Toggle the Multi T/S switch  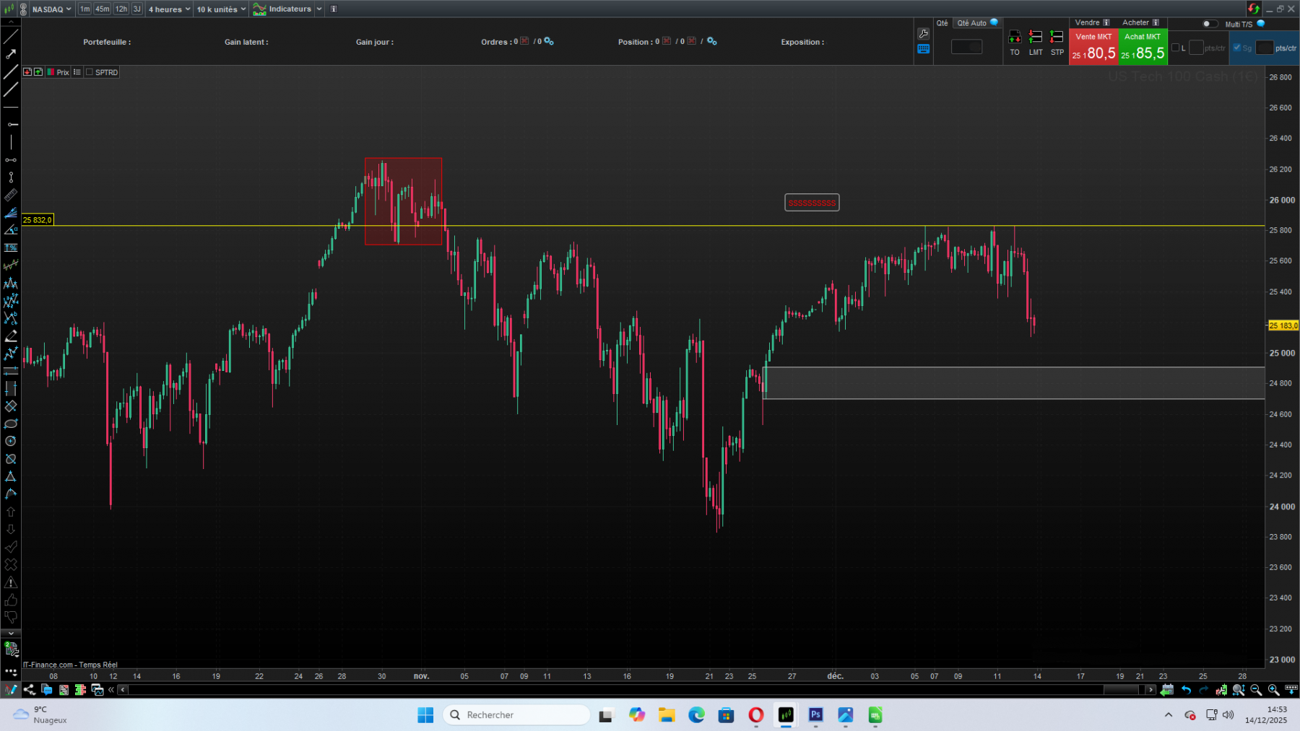tap(1210, 23)
